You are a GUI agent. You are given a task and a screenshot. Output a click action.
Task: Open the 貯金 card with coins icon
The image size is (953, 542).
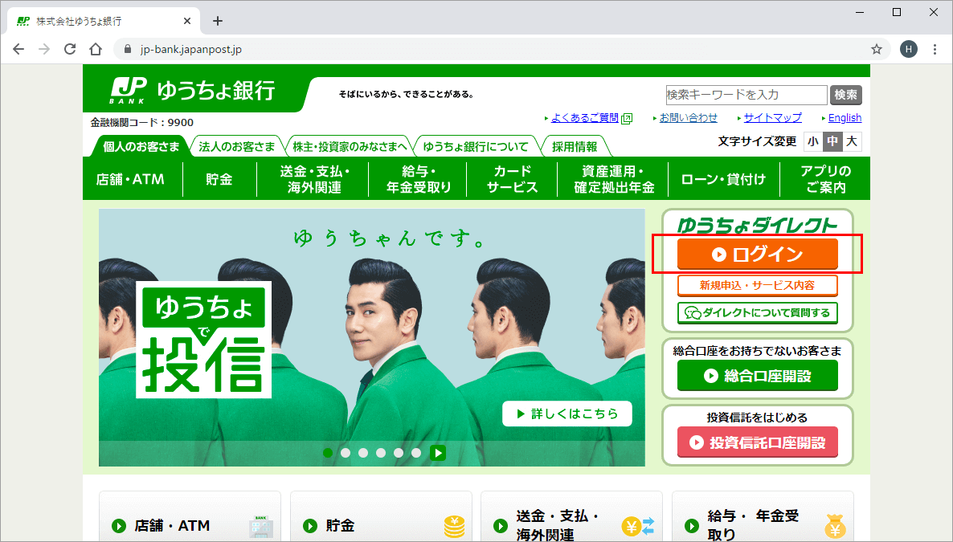click(x=381, y=516)
